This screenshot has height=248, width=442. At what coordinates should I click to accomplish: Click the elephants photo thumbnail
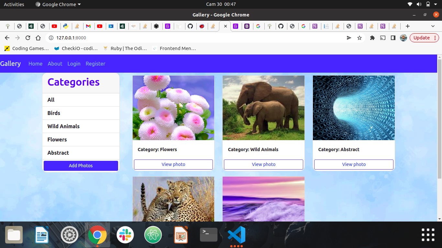[263, 108]
